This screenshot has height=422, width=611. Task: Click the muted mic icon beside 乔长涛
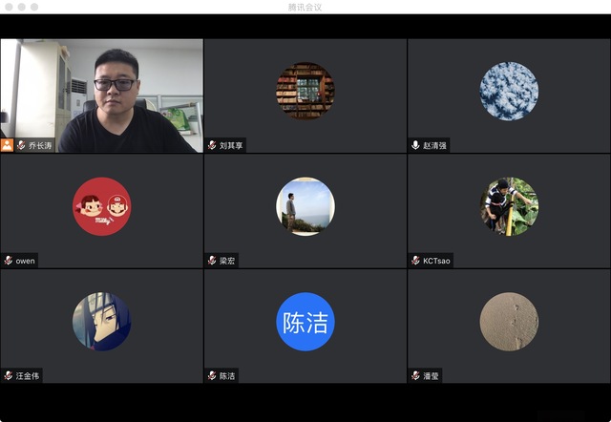[21, 145]
